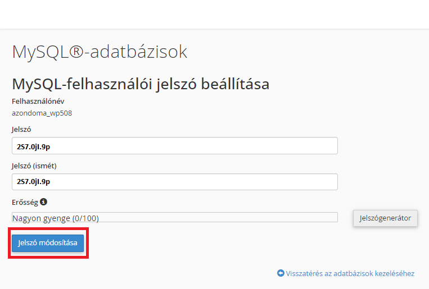Screen dimensions: 429x289
Task: Focus the Jelszó (ismét) confirmation field
Action: (174, 182)
